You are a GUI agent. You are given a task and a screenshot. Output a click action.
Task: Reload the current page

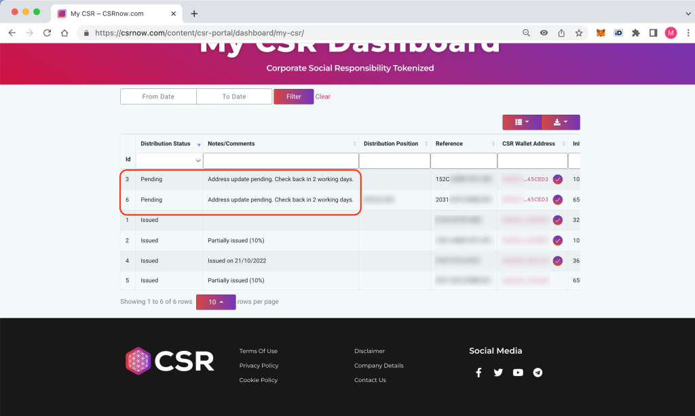(x=47, y=33)
